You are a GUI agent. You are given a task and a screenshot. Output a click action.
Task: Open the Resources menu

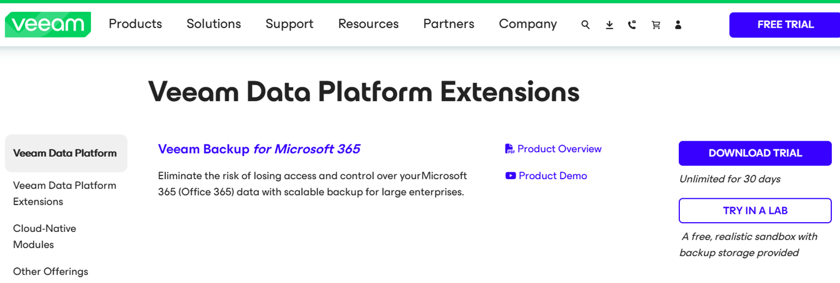(368, 24)
